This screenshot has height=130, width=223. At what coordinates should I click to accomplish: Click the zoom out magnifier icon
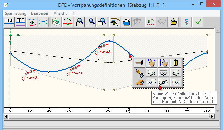[x=91, y=22]
